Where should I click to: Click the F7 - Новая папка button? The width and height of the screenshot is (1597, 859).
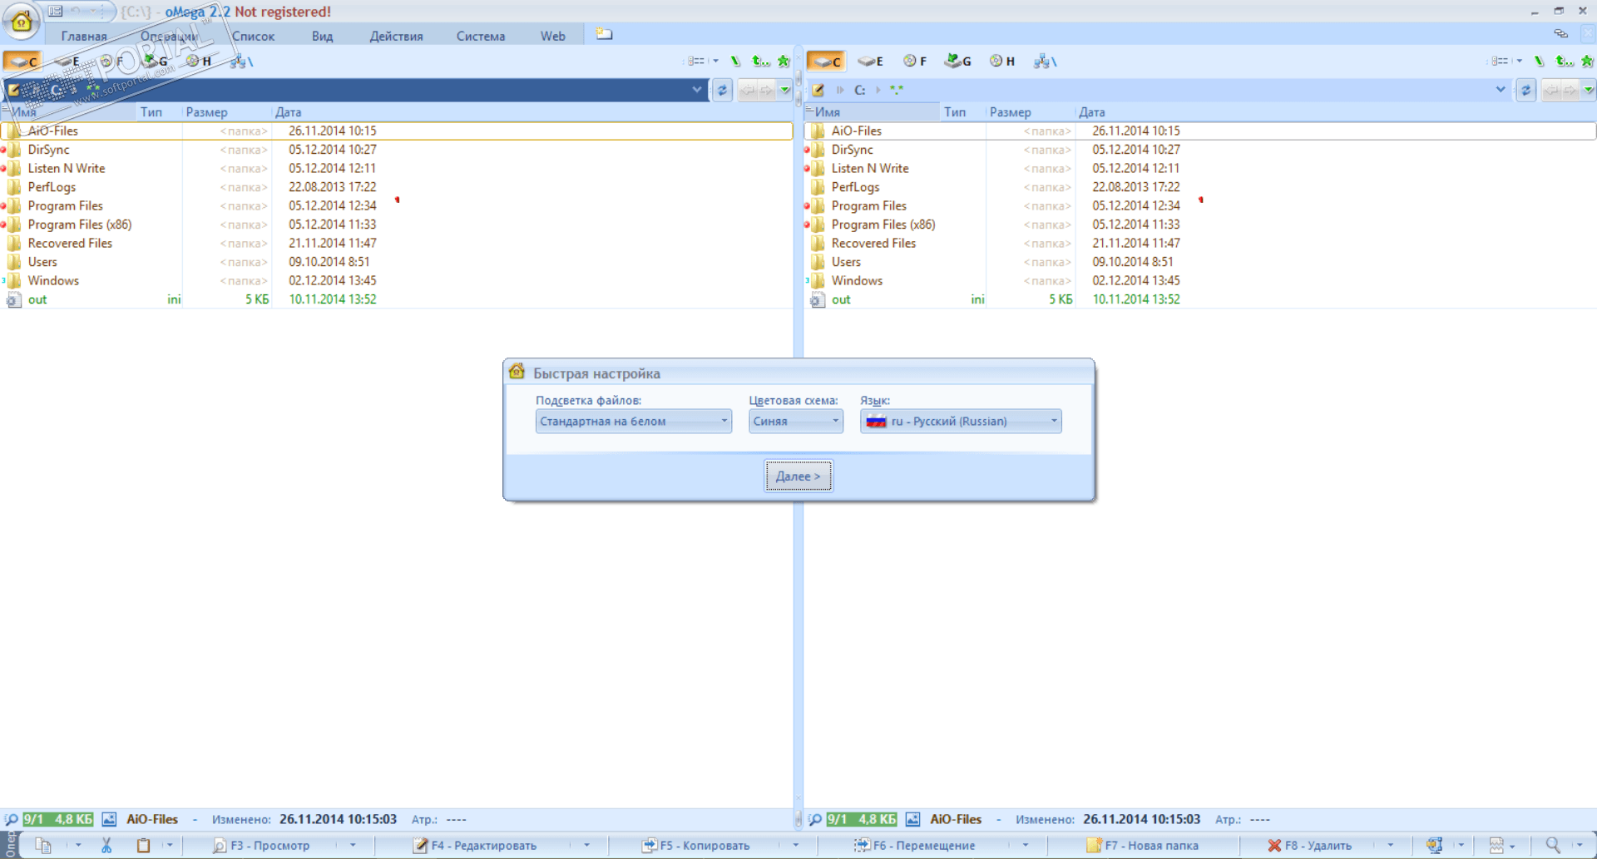[1143, 845]
